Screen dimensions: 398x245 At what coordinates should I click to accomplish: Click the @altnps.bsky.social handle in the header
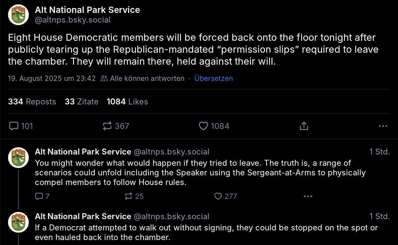click(73, 20)
